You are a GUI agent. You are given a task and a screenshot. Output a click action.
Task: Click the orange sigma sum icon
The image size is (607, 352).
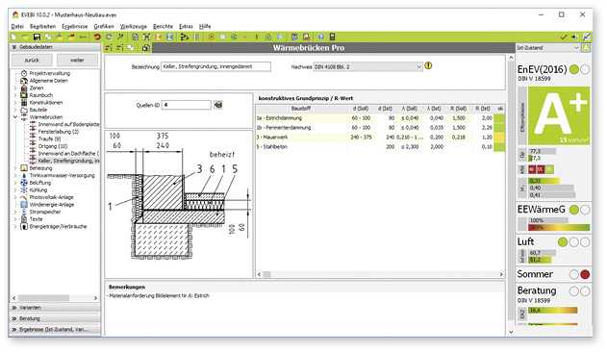[159, 38]
